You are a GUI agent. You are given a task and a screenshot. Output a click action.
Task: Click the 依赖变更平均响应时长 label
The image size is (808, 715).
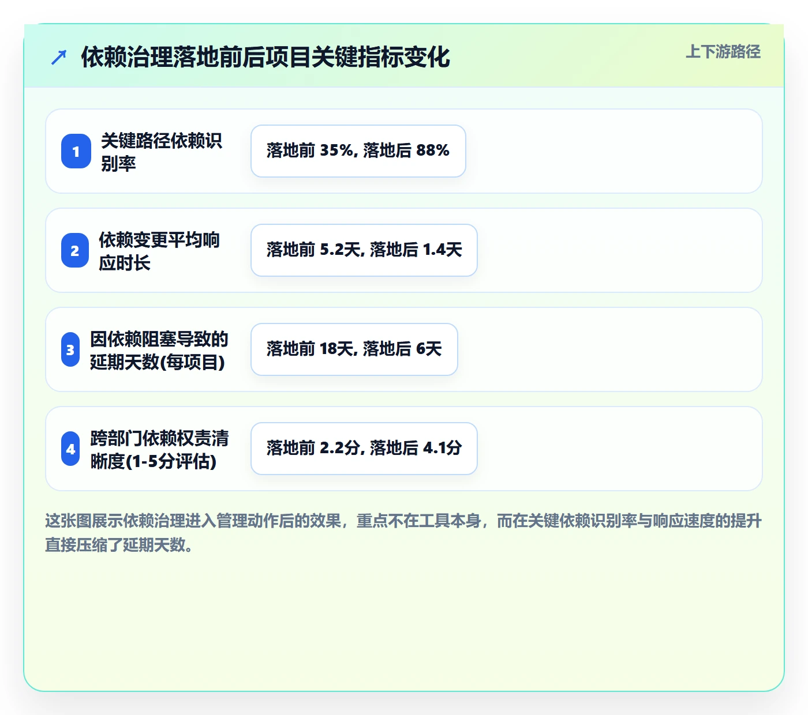[159, 251]
